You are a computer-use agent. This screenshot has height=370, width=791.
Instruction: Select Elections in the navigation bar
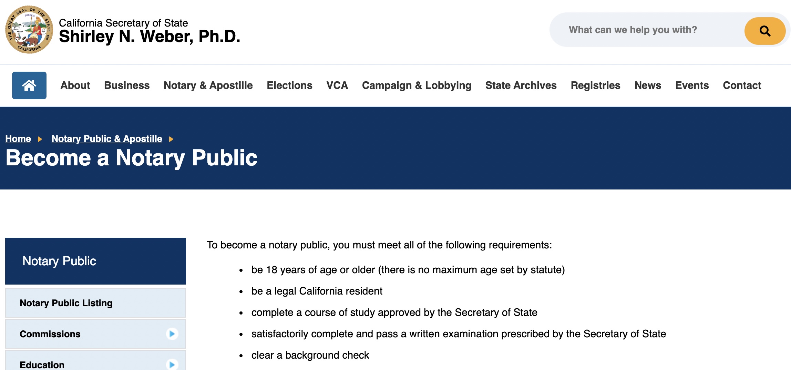click(x=289, y=85)
